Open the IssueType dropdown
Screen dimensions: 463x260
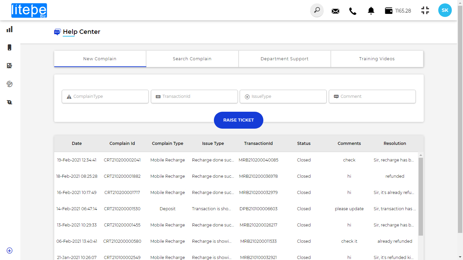coord(283,96)
